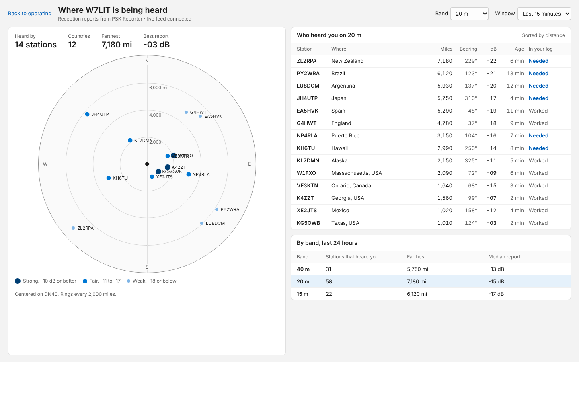Click the VE3KTN station callsign in the table
The width and height of the screenshot is (579, 402).
308,186
